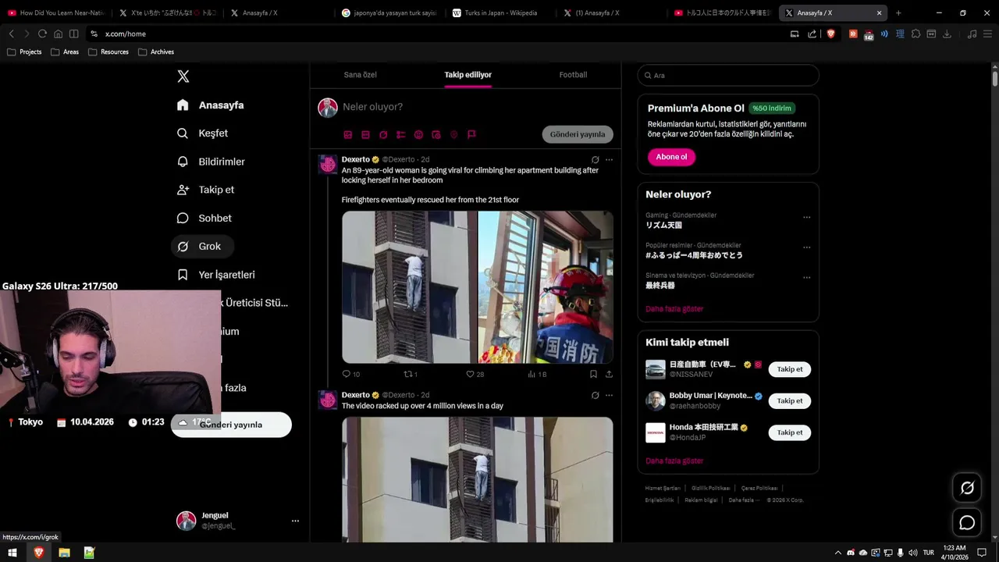Open more options on first Dexerto post

(x=609, y=160)
